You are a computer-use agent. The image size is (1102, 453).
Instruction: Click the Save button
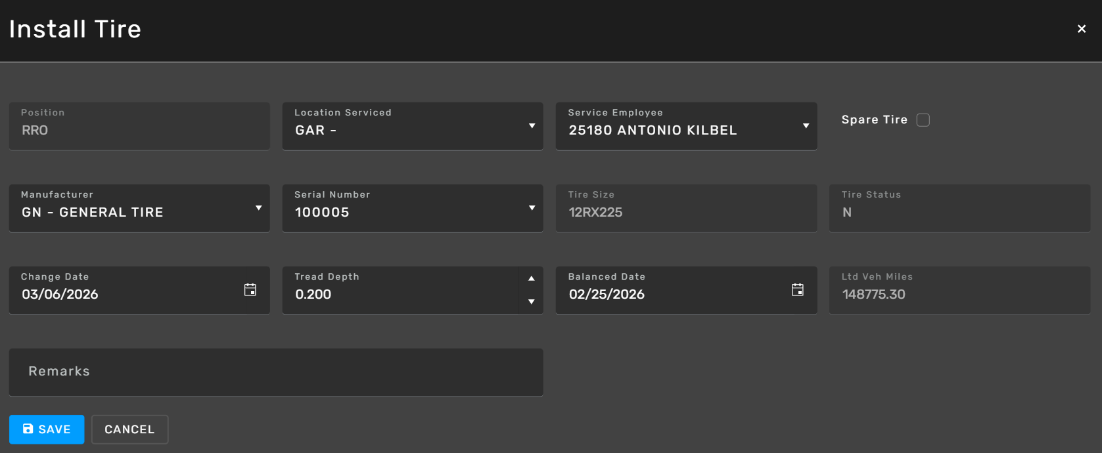coord(47,429)
